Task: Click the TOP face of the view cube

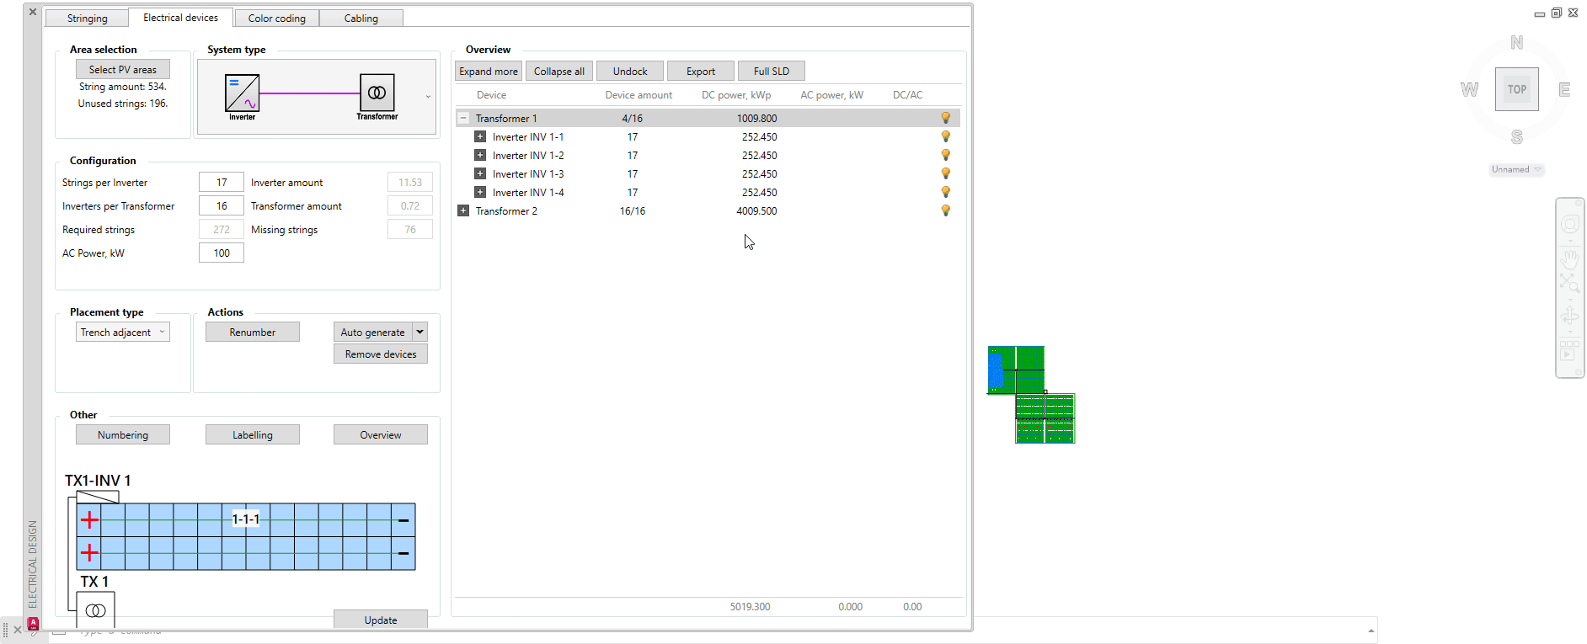Action: pyautogui.click(x=1516, y=89)
